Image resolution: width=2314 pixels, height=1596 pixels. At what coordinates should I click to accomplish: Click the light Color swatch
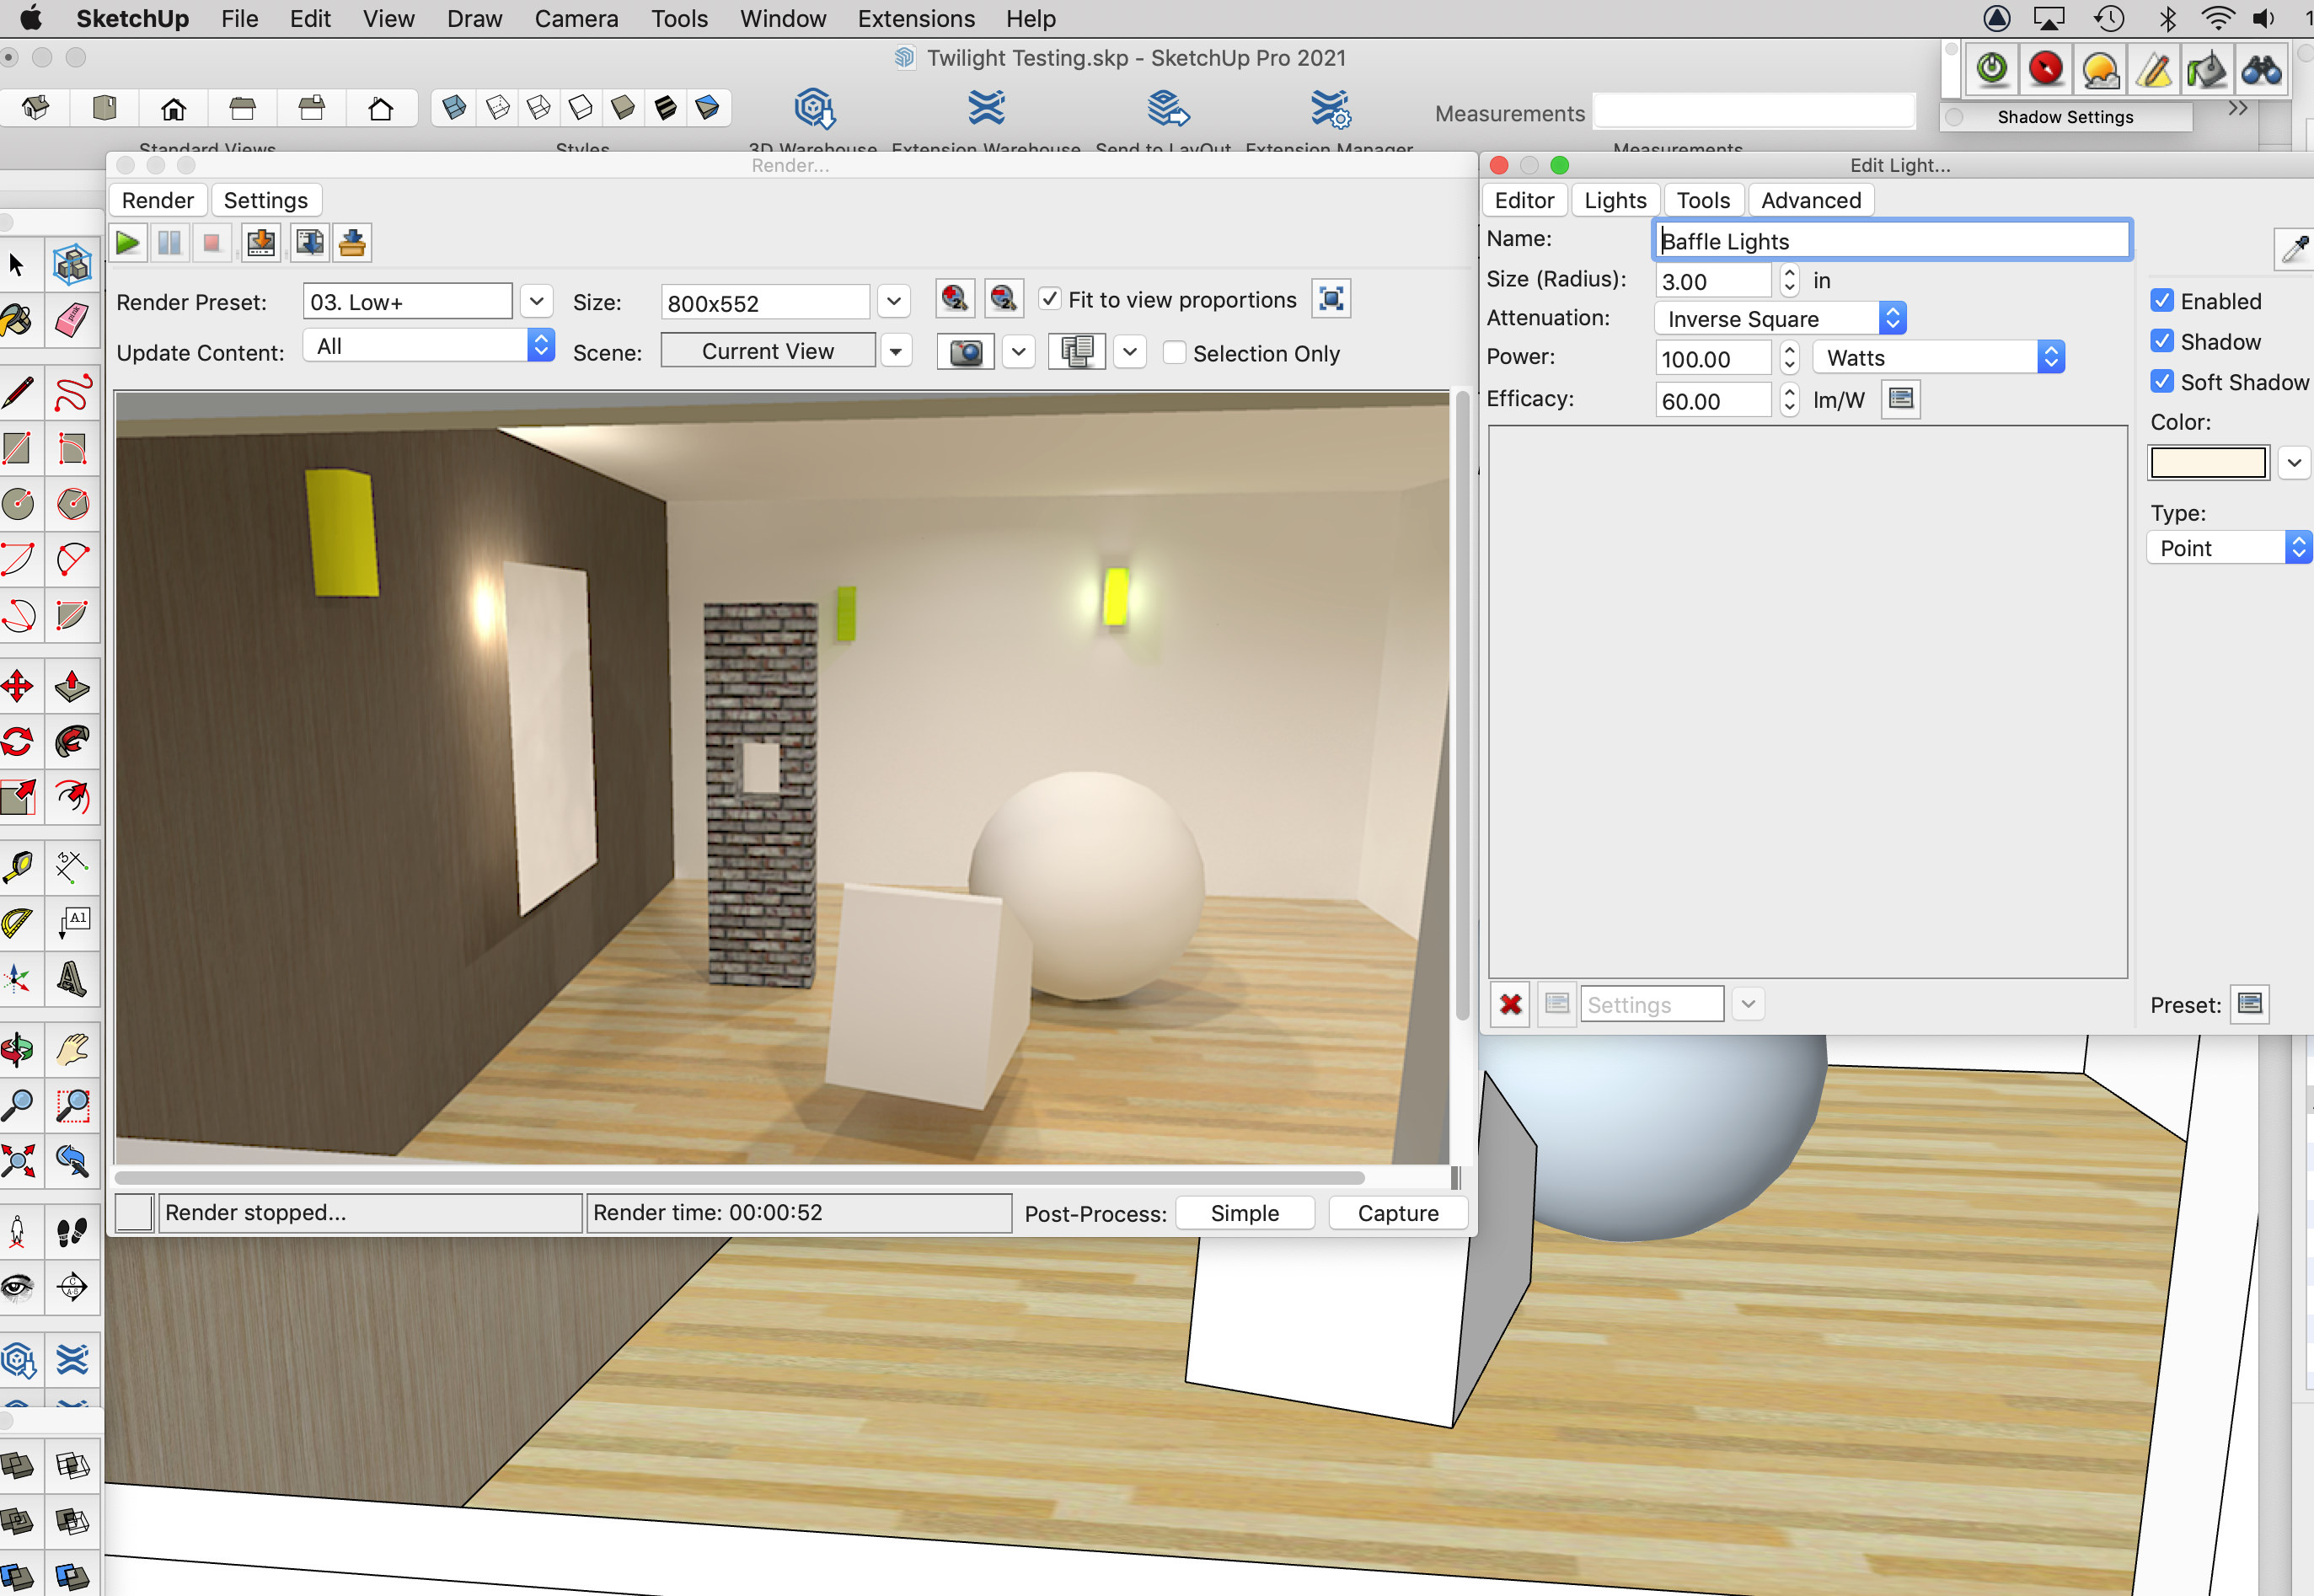[2208, 463]
